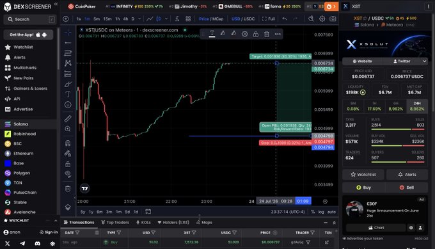Click the Search input field

30,19
